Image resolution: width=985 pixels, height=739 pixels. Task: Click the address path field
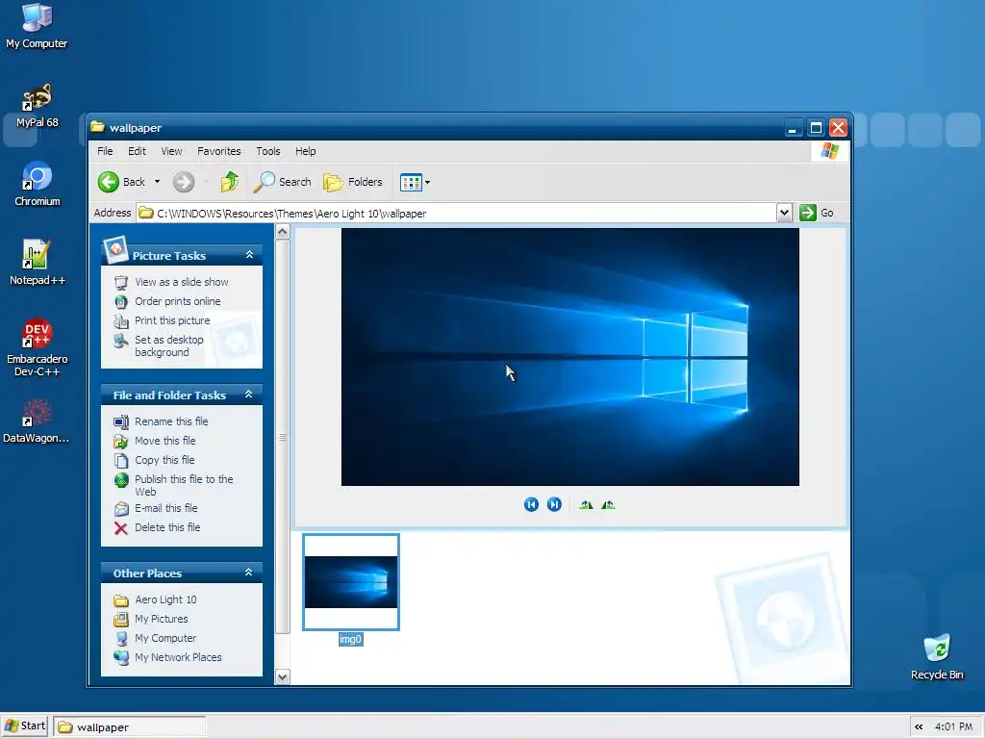[456, 213]
